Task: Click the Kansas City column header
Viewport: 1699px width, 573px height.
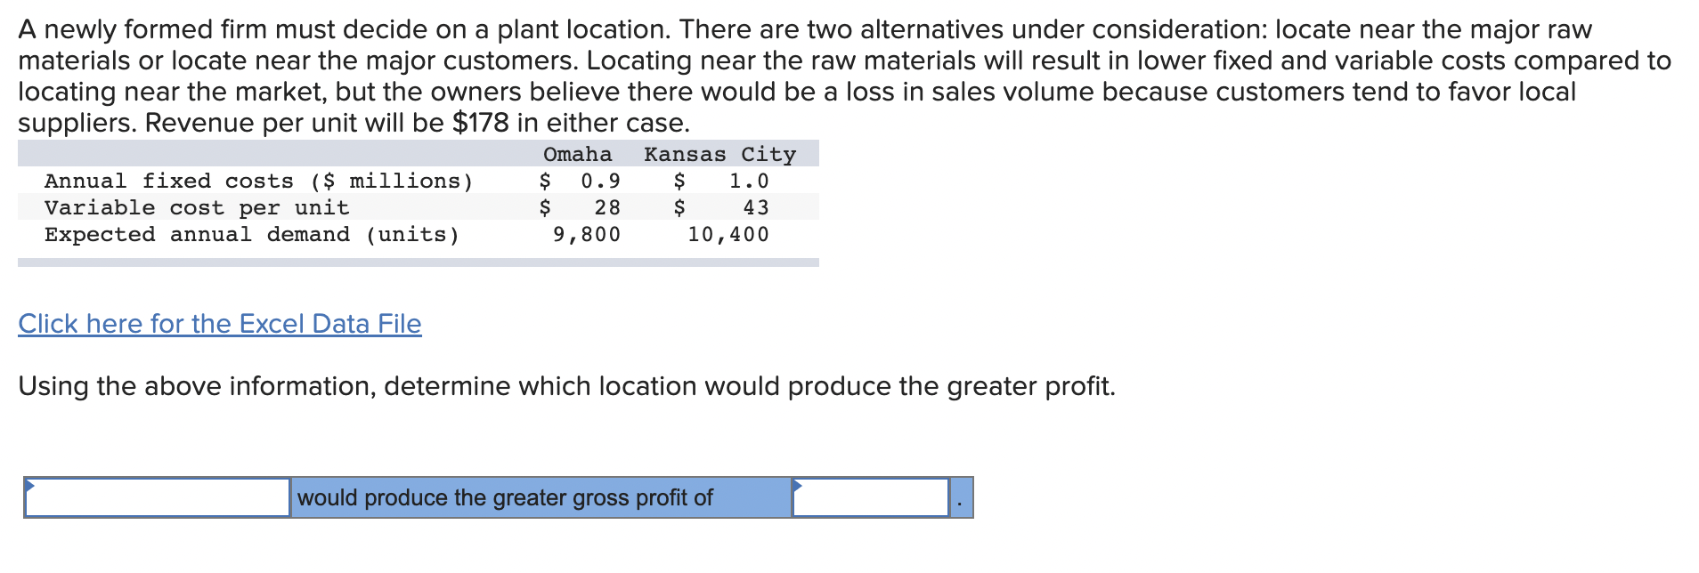Action: coord(719,154)
